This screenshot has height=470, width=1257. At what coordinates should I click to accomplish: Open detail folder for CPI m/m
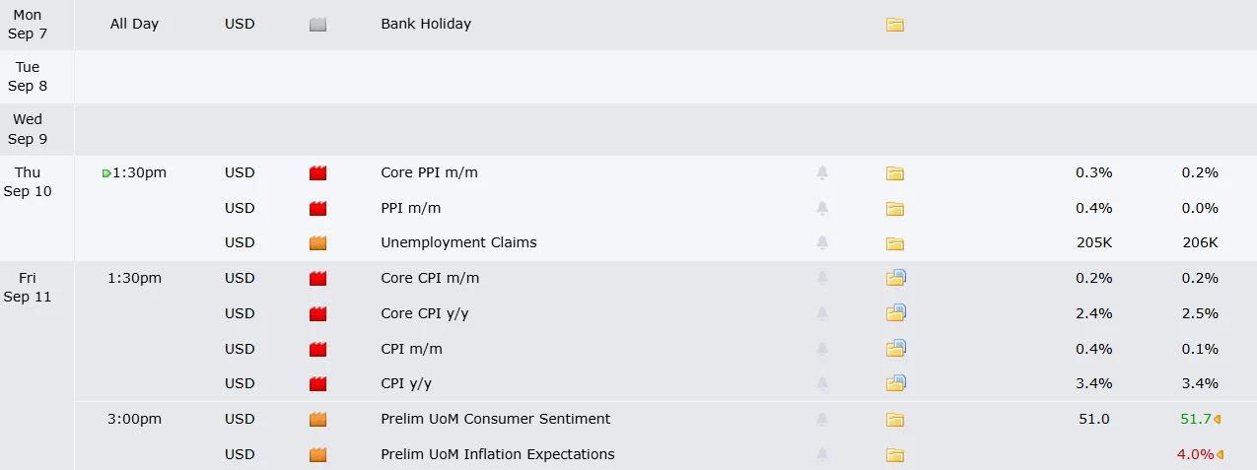click(x=896, y=348)
